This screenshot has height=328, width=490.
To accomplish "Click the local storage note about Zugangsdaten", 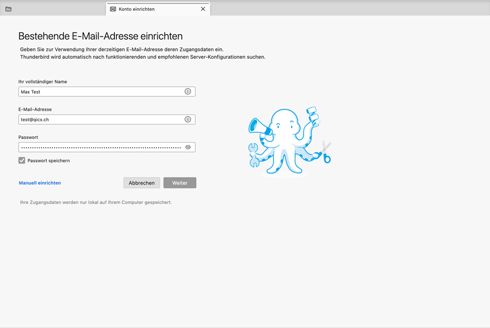I will [96, 202].
